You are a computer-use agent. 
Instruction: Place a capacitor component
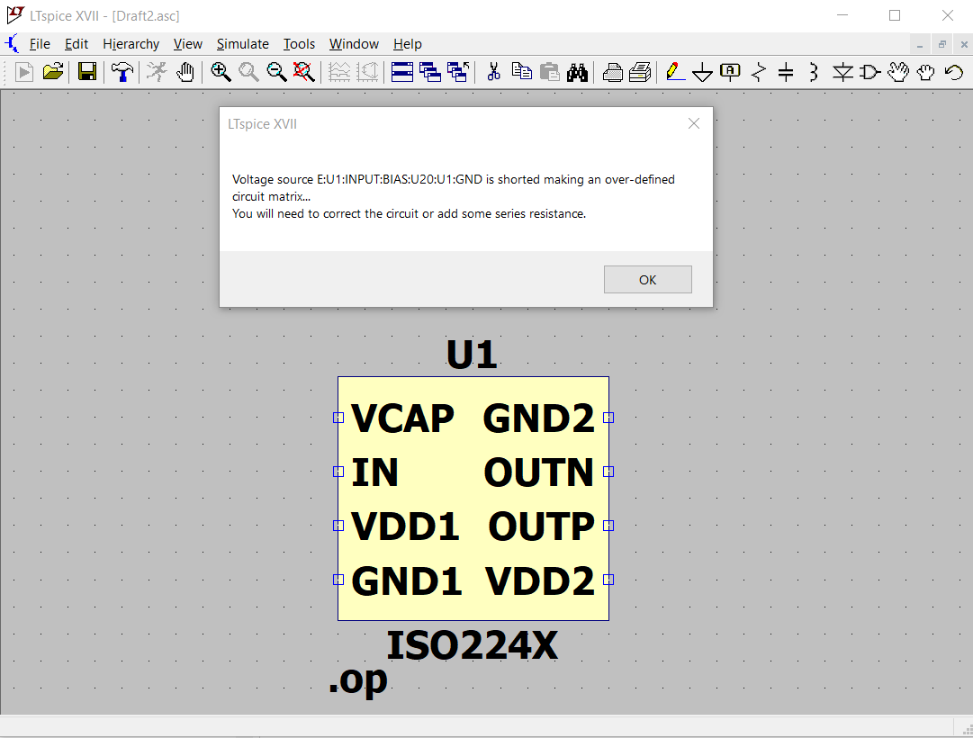pyautogui.click(x=786, y=72)
